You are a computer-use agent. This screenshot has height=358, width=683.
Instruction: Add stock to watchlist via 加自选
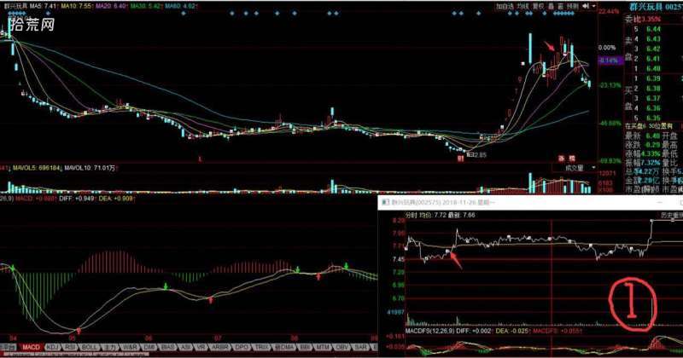click(x=505, y=7)
